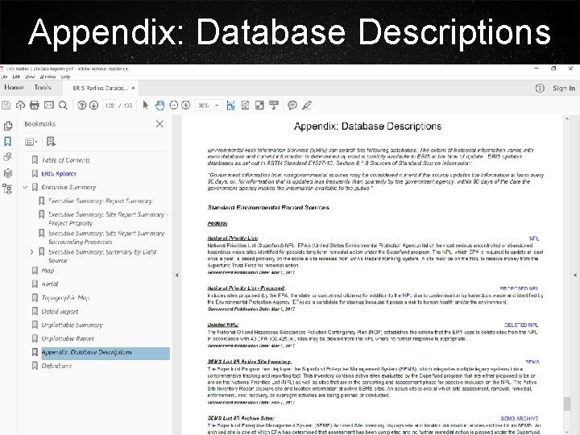Zoom in with plus icon
Screen dimensions: 580x435
click(x=186, y=106)
